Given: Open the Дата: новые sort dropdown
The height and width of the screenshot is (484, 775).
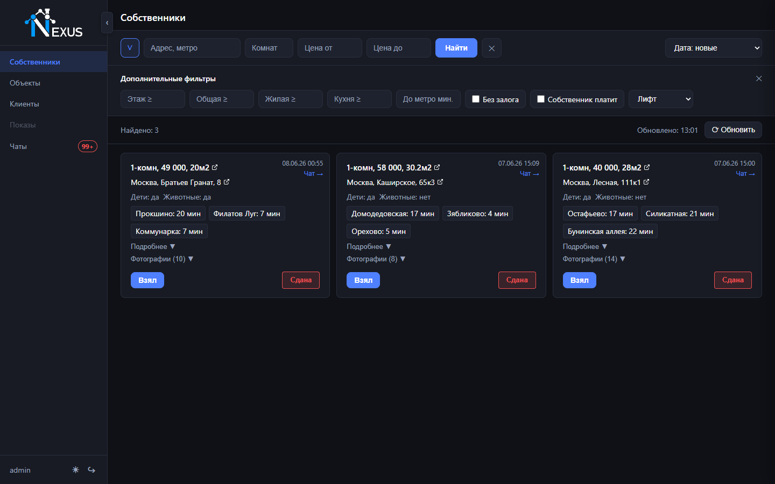Looking at the screenshot, I should click(714, 48).
